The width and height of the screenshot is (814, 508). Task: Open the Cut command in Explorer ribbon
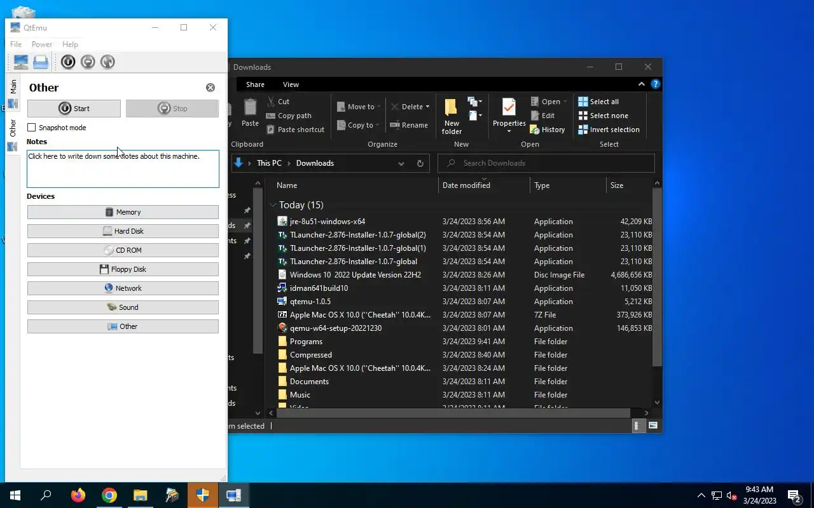[x=278, y=102]
